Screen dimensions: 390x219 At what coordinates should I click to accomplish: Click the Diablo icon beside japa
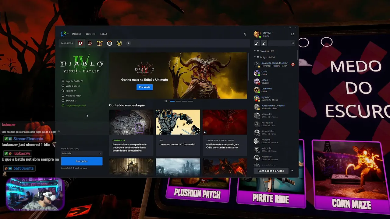point(293,64)
